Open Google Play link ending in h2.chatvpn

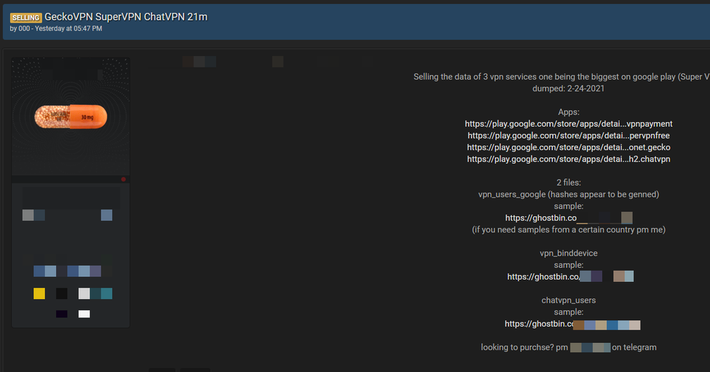(568, 159)
